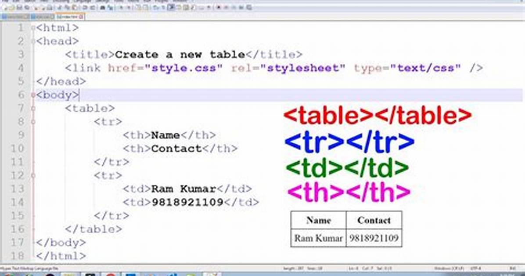Click the Zoom In toolbar icon
Viewport: 525px width, 276px height.
pyautogui.click(x=121, y=7)
